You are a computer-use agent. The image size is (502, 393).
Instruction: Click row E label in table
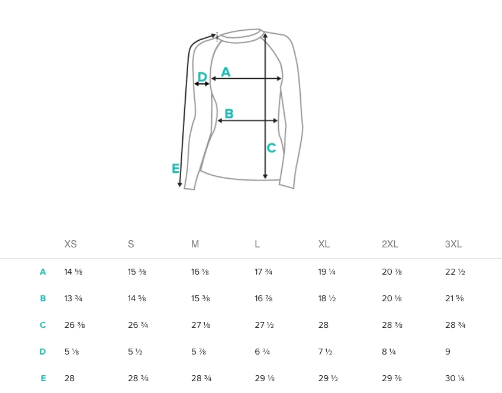click(43, 378)
